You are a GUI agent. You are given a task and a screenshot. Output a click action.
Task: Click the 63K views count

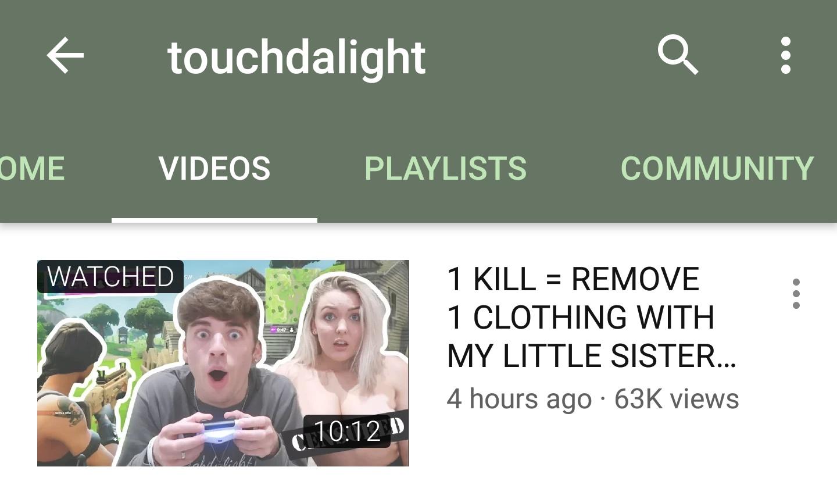(x=677, y=399)
